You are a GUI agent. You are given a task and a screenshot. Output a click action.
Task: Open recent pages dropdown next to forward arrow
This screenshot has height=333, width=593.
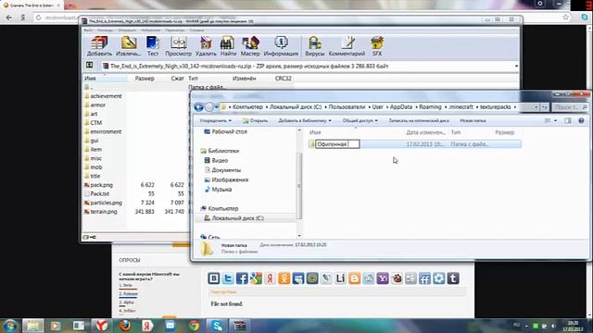[216, 107]
